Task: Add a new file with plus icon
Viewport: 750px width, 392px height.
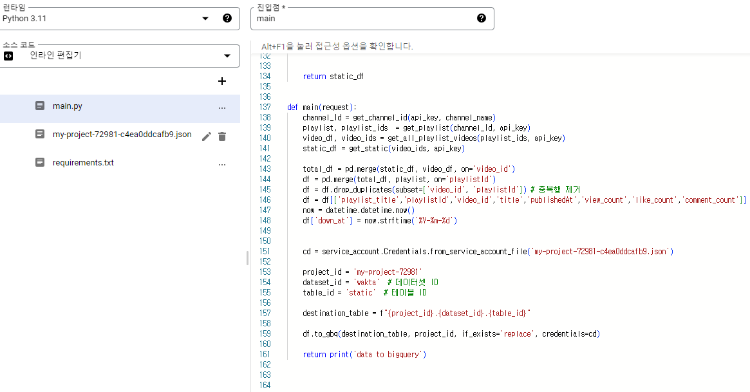Action: 222,81
